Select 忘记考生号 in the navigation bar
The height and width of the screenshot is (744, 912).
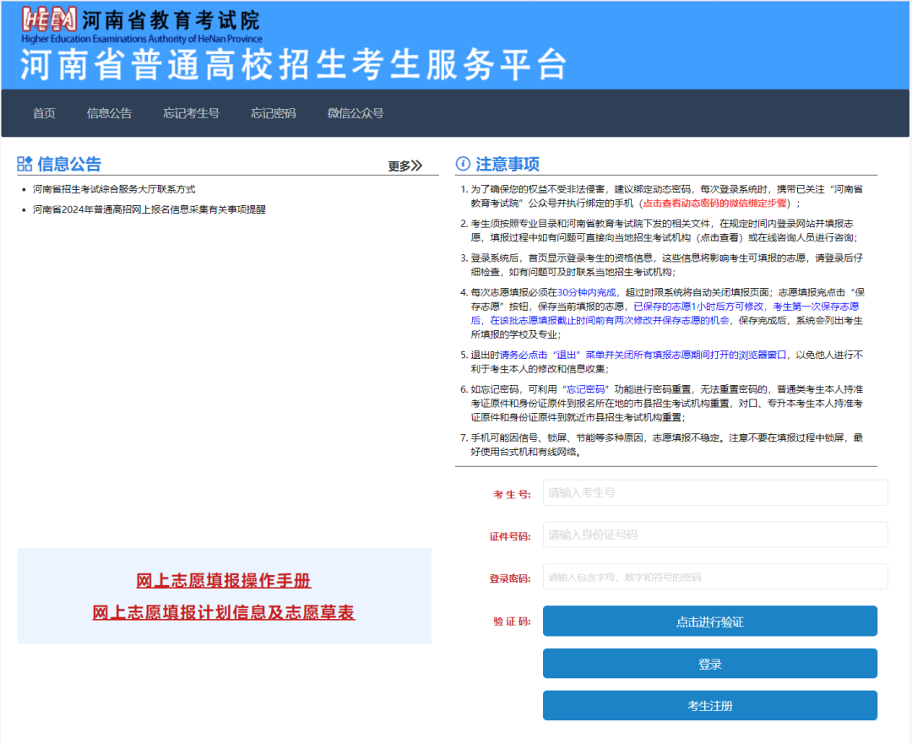(192, 113)
